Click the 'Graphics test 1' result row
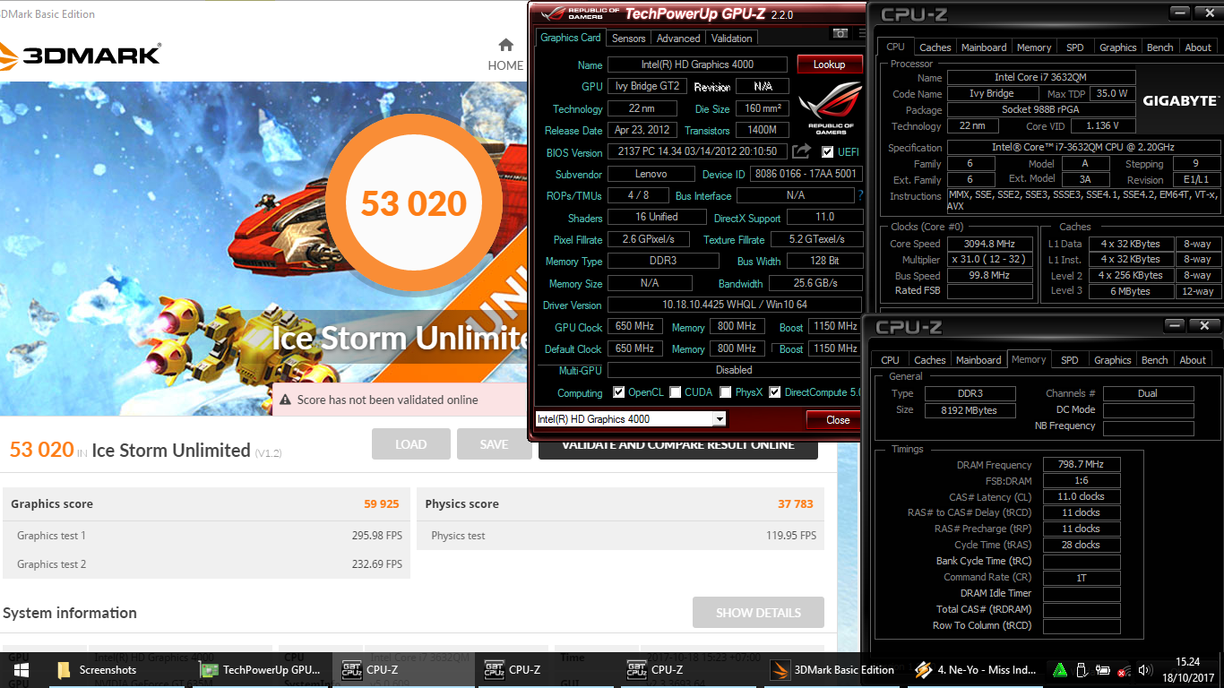This screenshot has height=688, width=1224. pyautogui.click(x=206, y=536)
